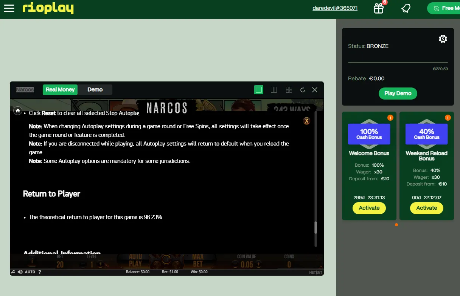The width and height of the screenshot is (460, 296).
Task: Click the NETENT logo
Action: [315, 272]
